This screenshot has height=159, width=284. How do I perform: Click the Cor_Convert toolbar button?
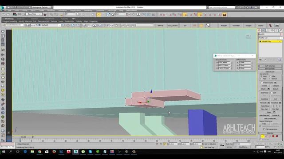[173, 26]
